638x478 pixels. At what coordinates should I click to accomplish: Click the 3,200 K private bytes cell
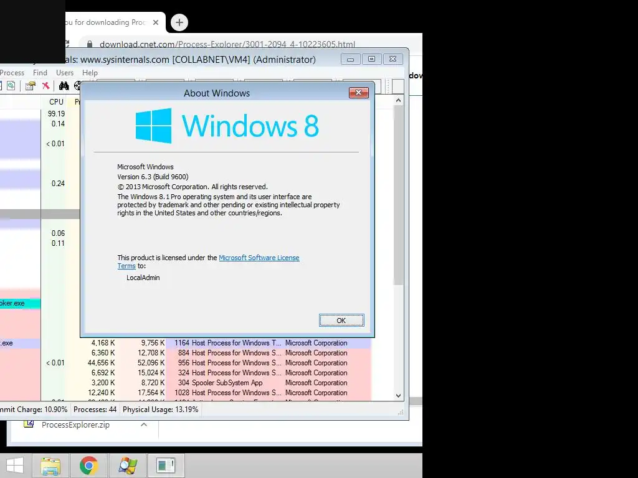[x=103, y=383]
